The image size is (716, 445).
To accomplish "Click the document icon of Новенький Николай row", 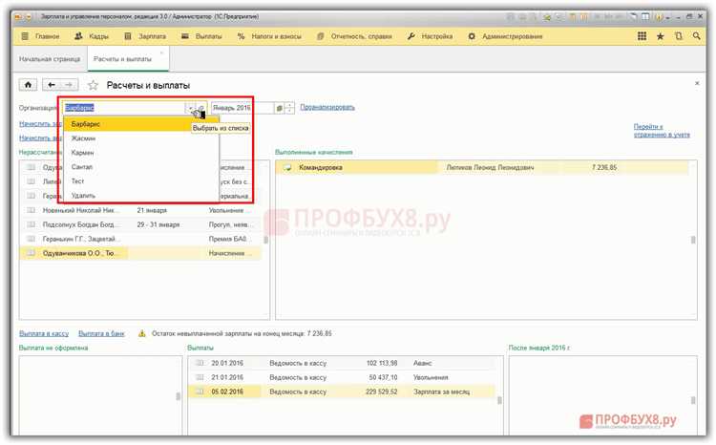I will (32, 210).
